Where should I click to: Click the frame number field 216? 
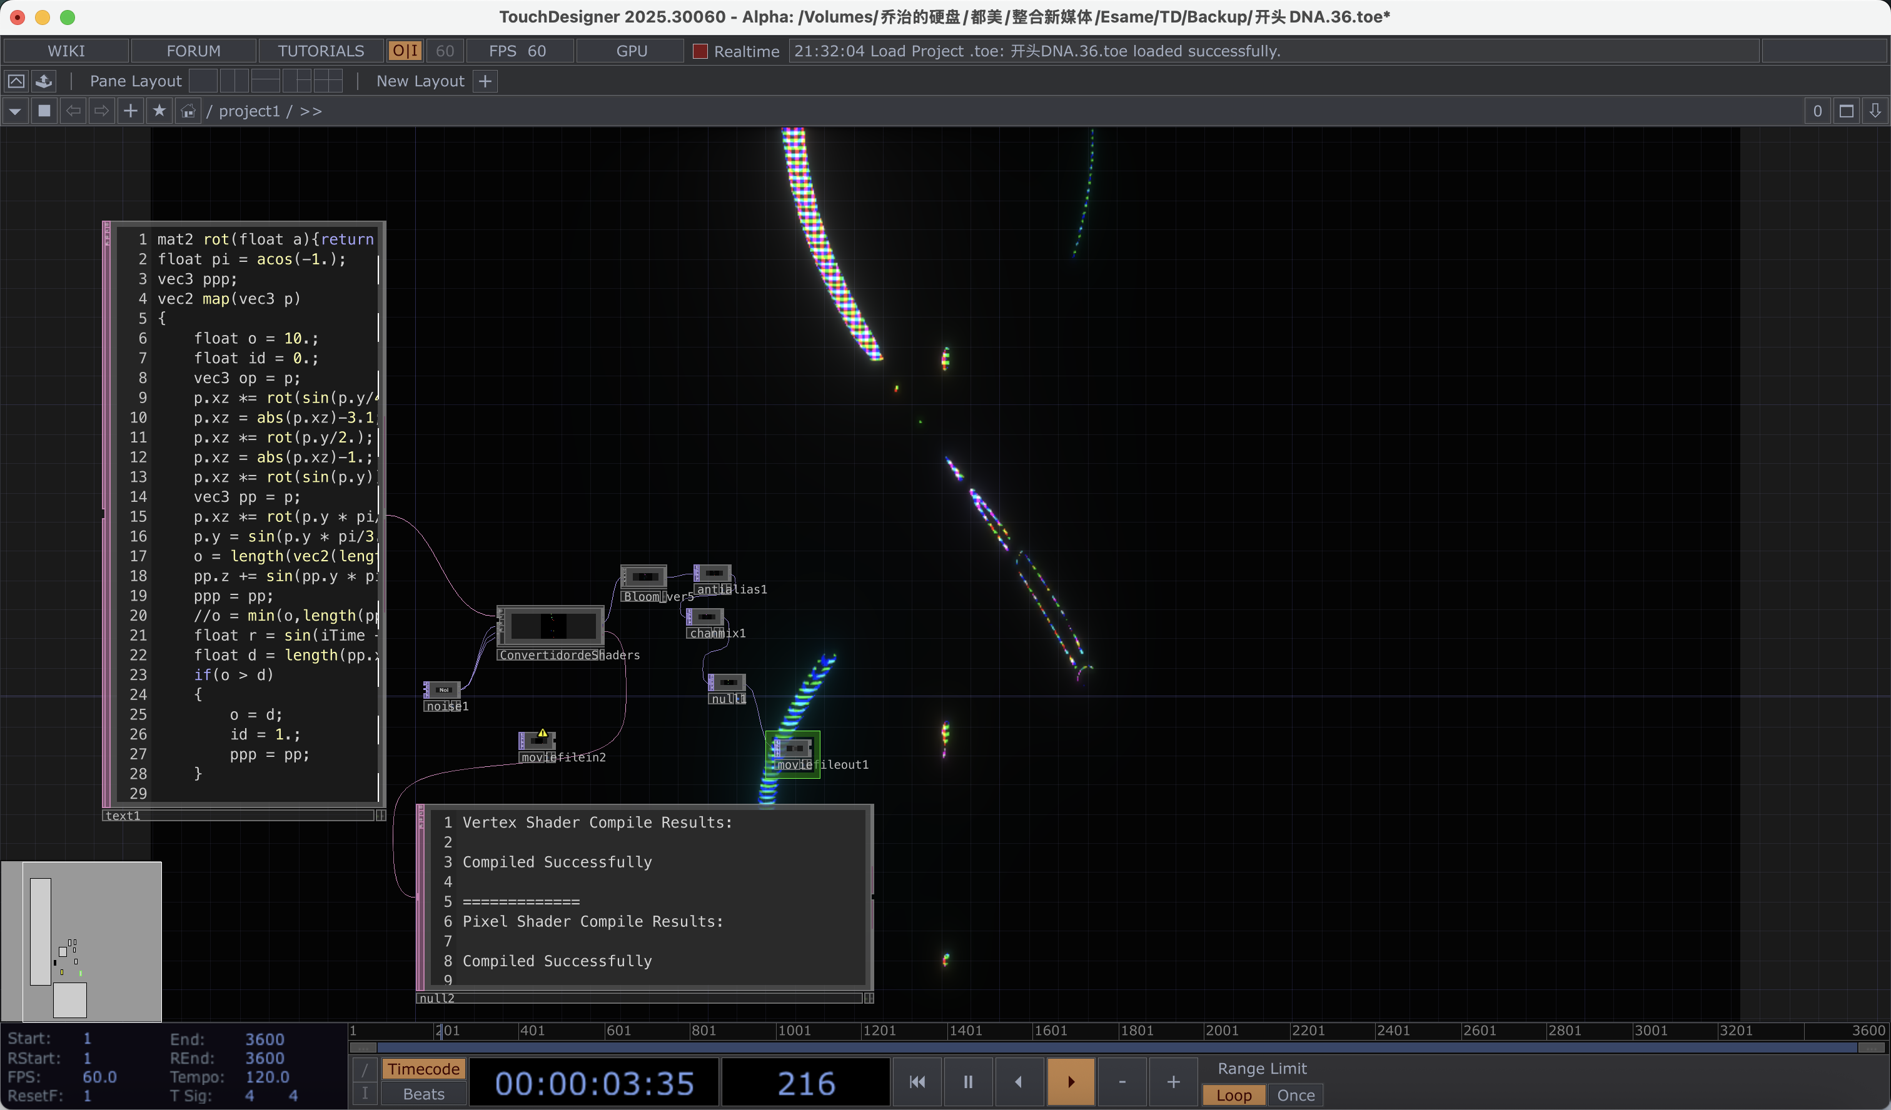[806, 1083]
